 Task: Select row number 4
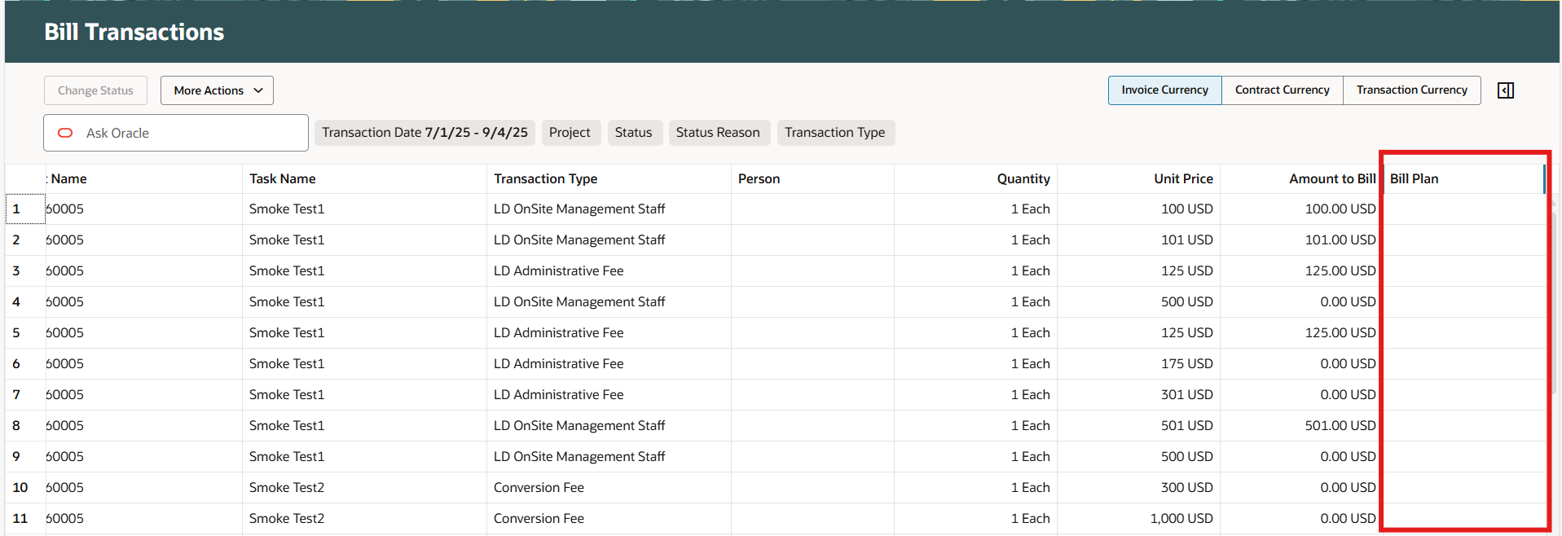(x=25, y=302)
